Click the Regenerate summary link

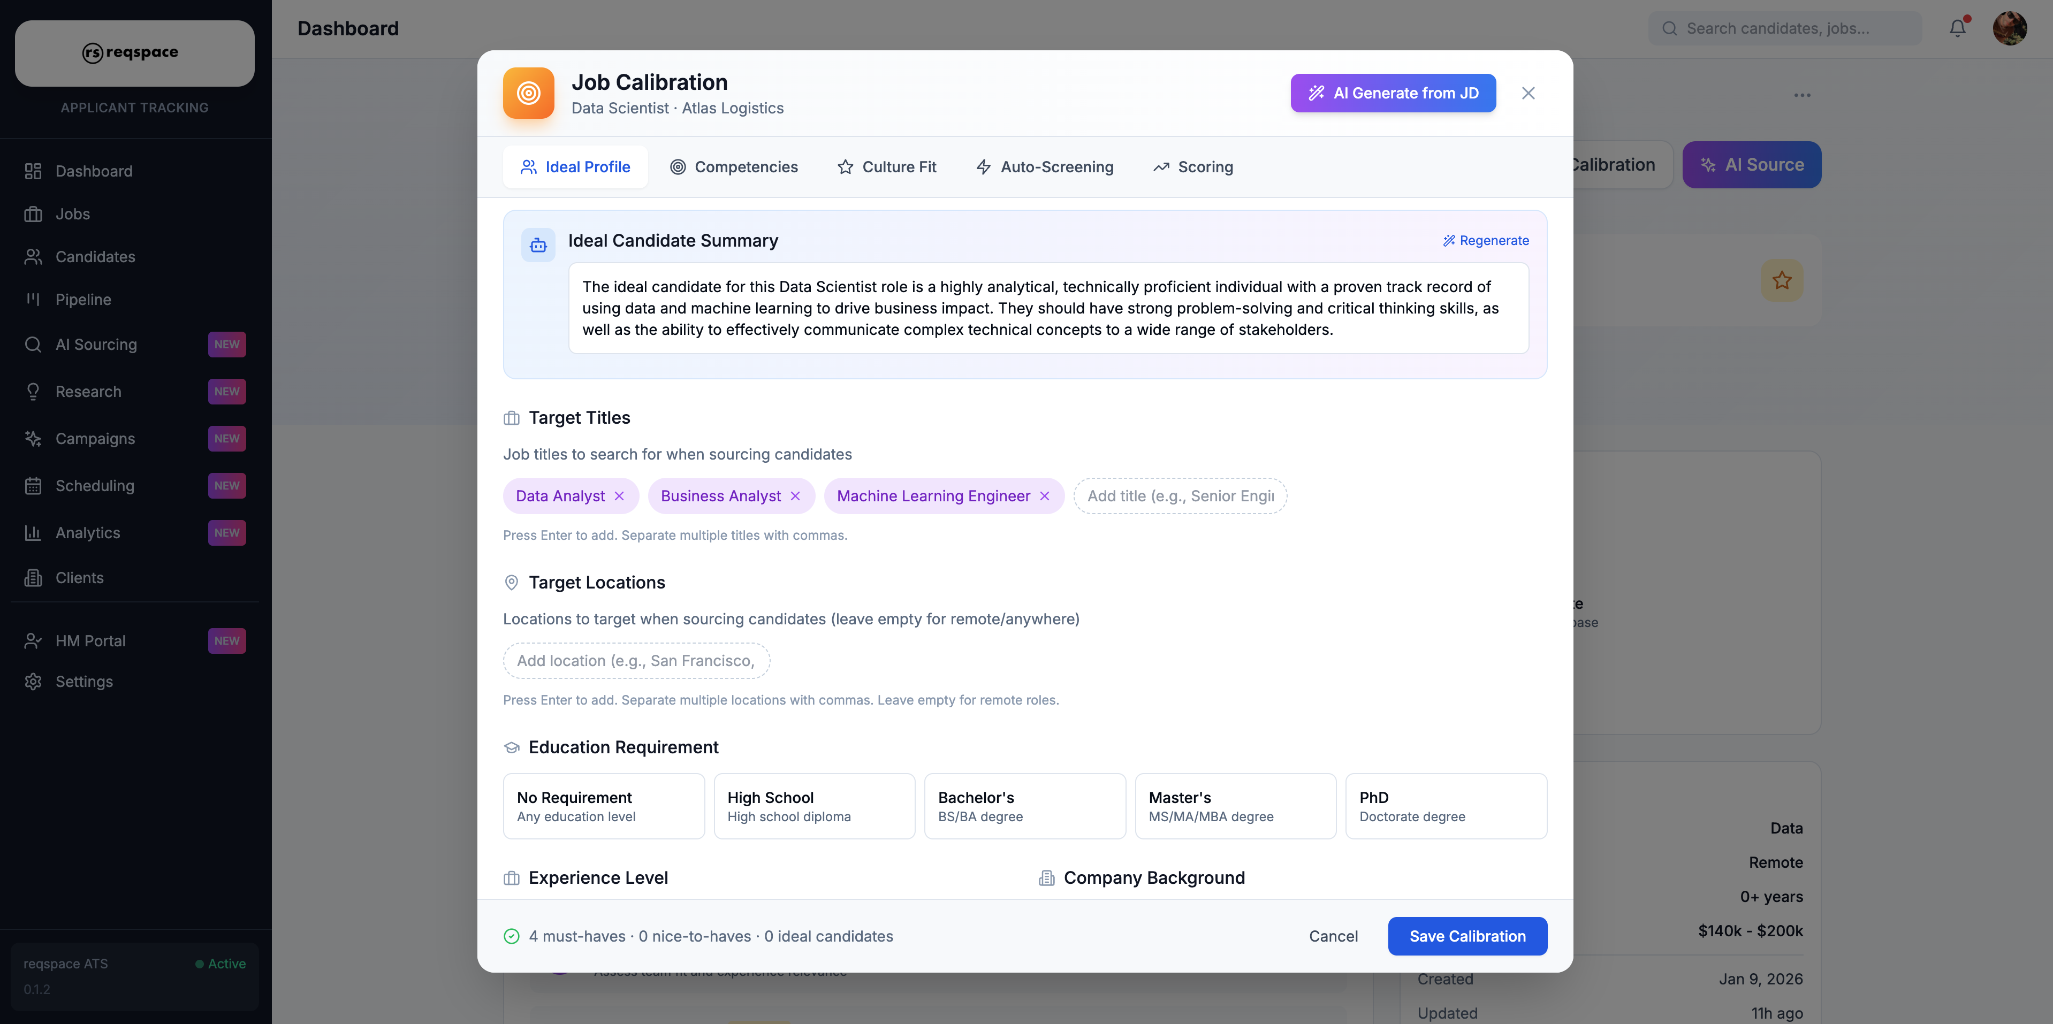click(x=1486, y=241)
